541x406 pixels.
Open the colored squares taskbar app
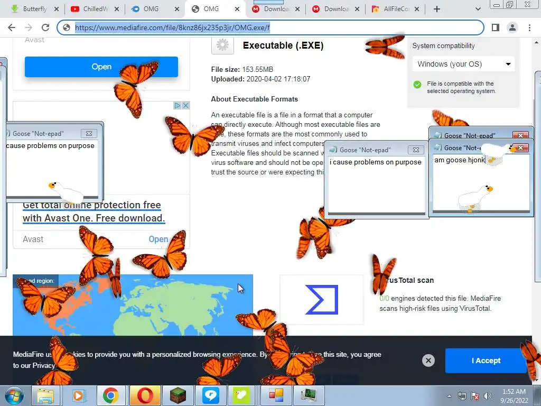(276, 395)
